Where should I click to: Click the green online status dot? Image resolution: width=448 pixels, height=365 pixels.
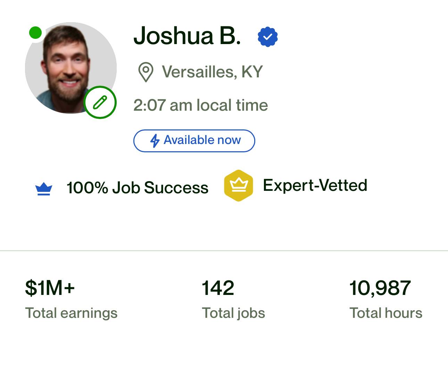tap(35, 33)
